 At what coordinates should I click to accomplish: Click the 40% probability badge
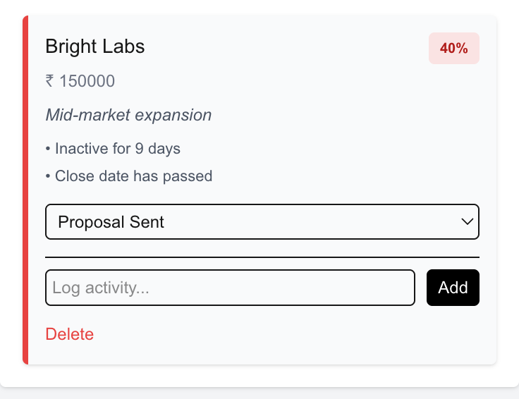[453, 49]
